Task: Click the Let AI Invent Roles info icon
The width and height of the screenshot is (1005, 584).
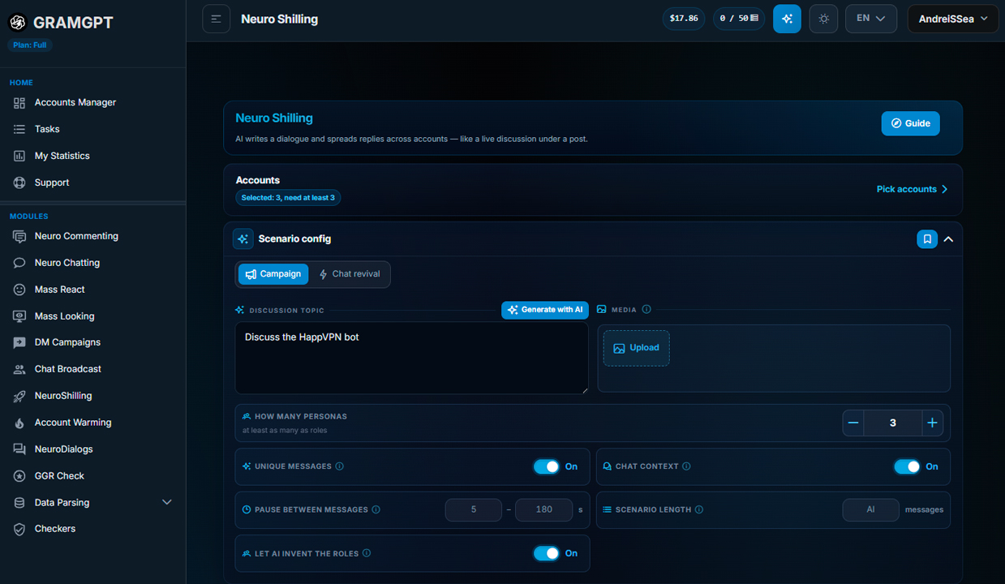Action: click(x=367, y=553)
